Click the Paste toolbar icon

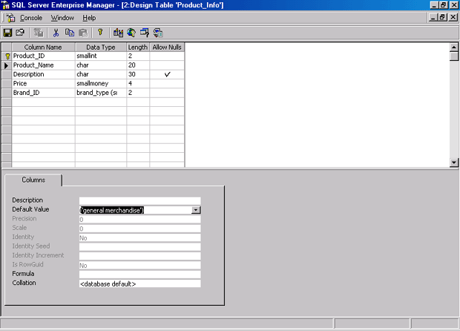coord(83,33)
